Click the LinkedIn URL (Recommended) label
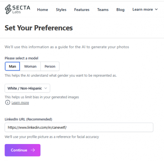Image resolution: width=164 pixels, height=161 pixels. click(x=29, y=119)
